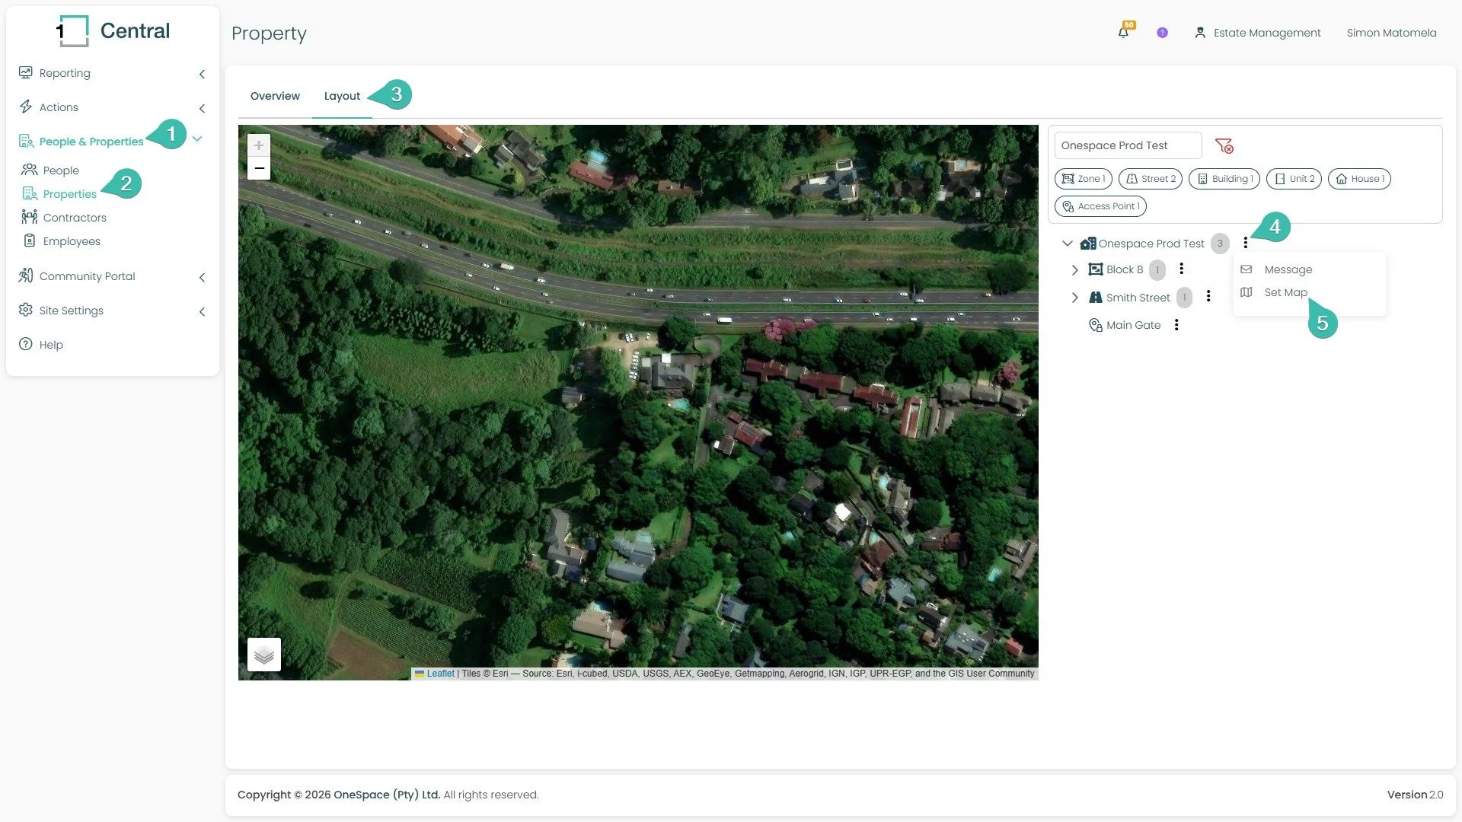The image size is (1462, 822).
Task: Toggle the Street 2 filter chip
Action: tap(1150, 179)
